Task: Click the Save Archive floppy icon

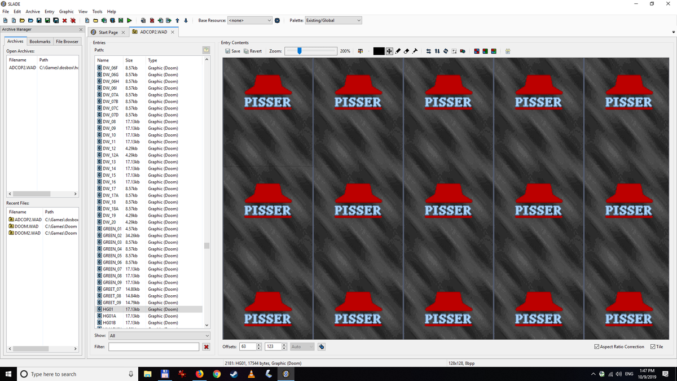Action: coord(39,20)
